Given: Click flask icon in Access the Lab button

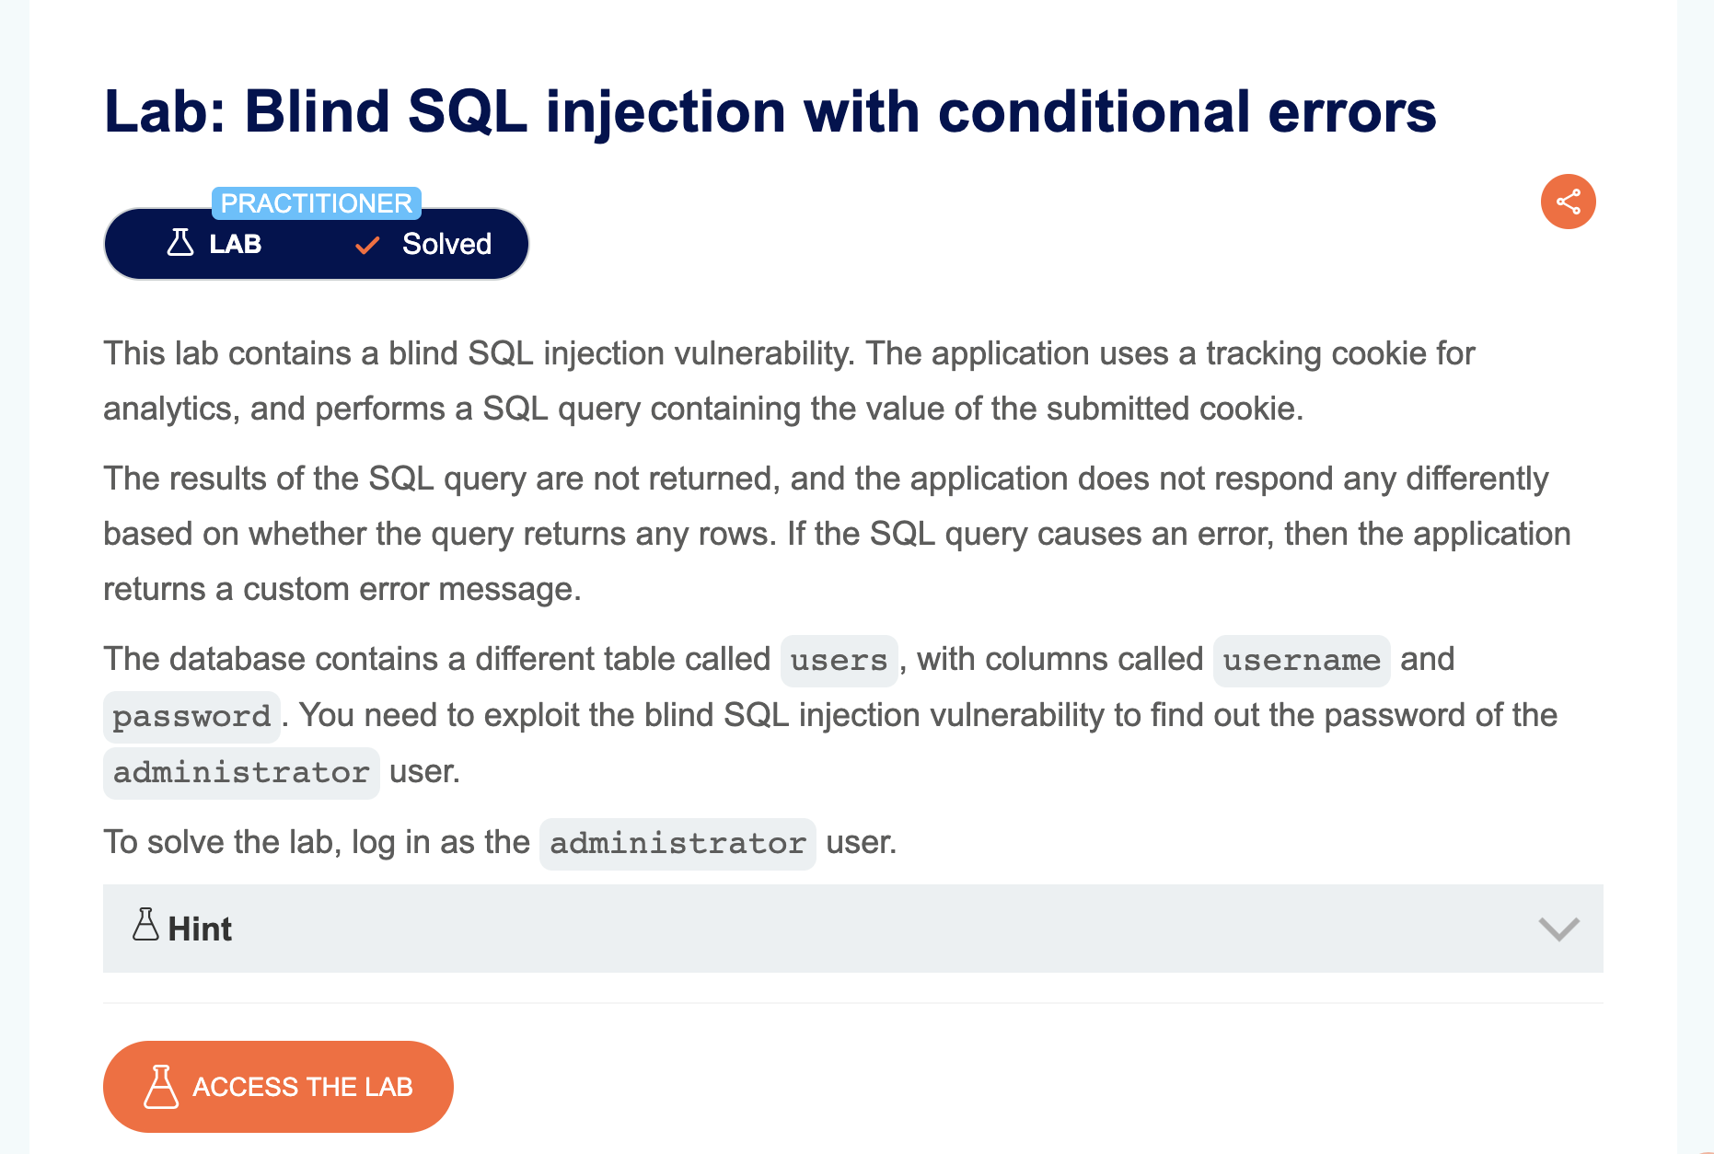Looking at the screenshot, I should tap(161, 1087).
